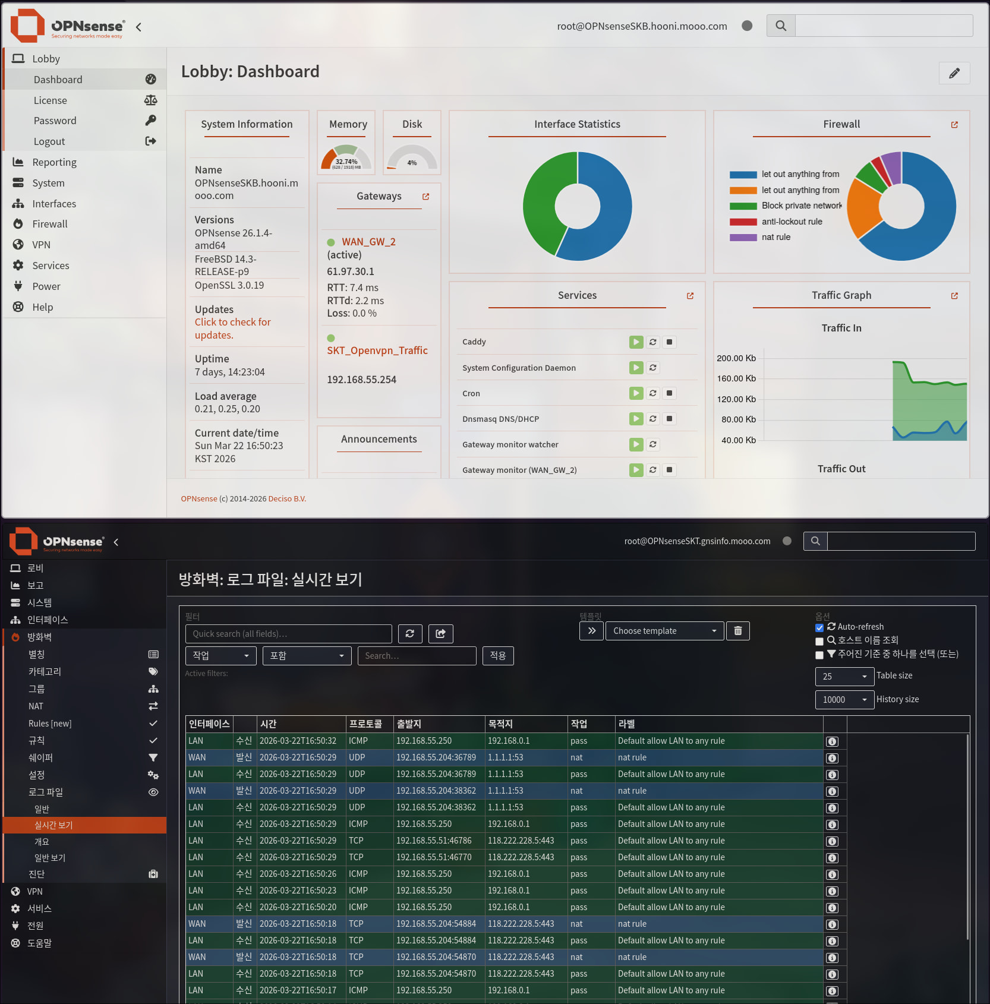Open the Choose template dropdown
The height and width of the screenshot is (1004, 990).
coord(664,631)
